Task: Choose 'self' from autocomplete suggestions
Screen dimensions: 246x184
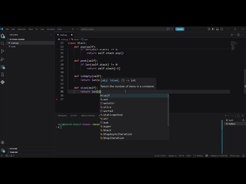Action: (134, 95)
